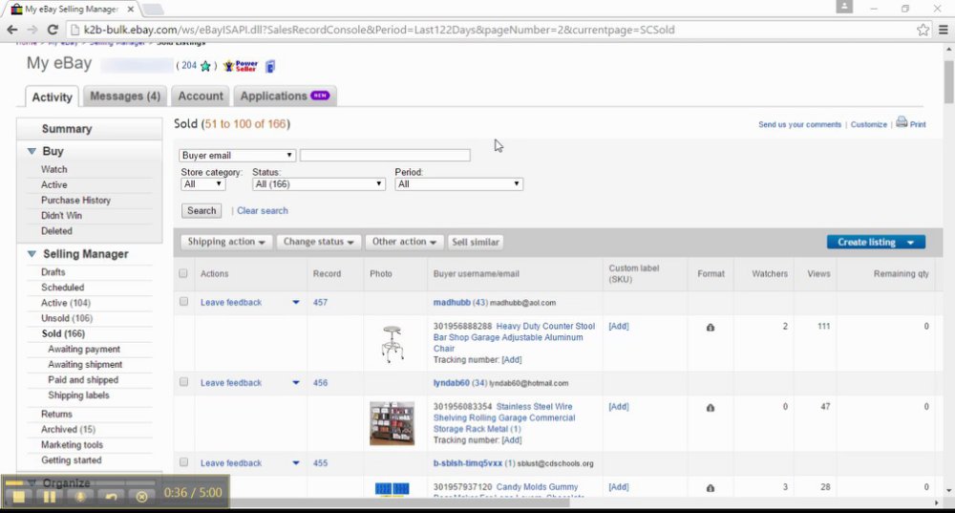955x513 pixels.
Task: Open the Store category dropdown
Action: coord(202,184)
